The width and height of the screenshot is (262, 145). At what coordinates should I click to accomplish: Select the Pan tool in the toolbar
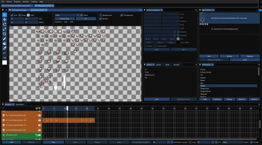(x=5, y=15)
